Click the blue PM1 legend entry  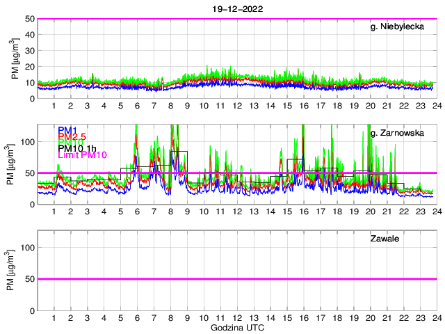[67, 130]
